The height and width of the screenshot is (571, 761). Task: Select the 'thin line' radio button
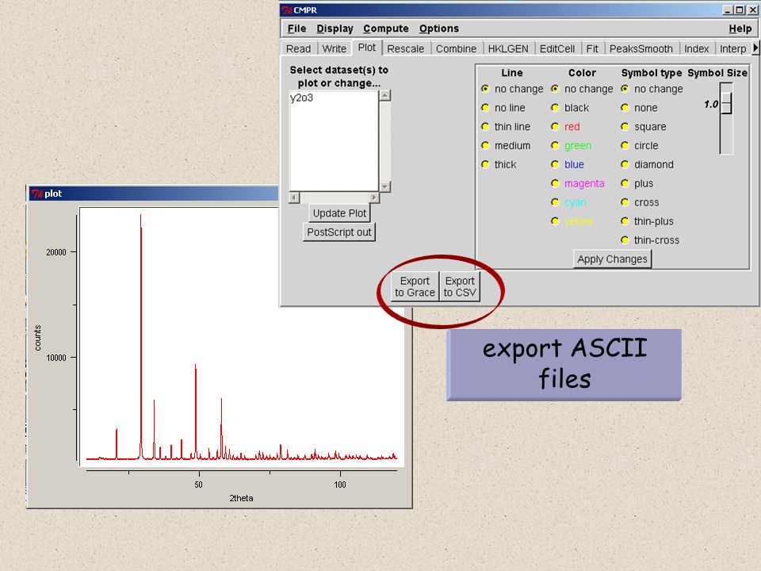485,126
